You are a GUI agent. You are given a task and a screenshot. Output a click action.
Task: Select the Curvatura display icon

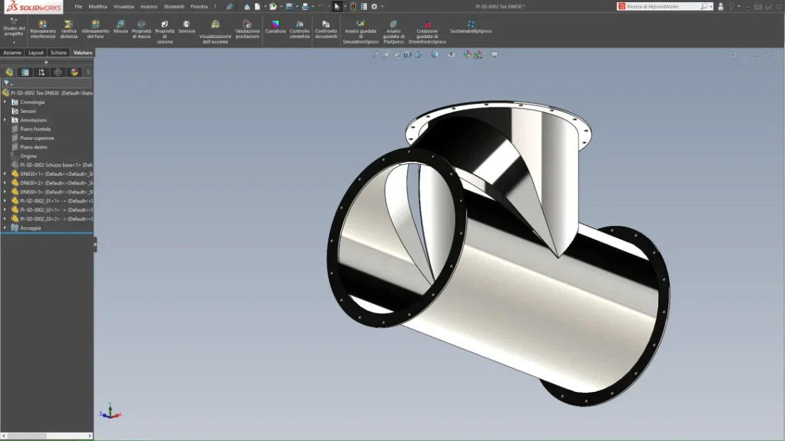(275, 24)
